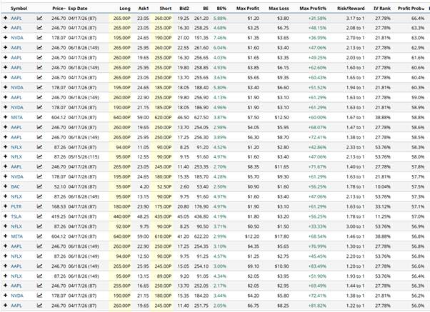Screen dimensions: 430x312
Task: Click chart icon in AAPL row with BE 256.65
Action: [39, 58]
